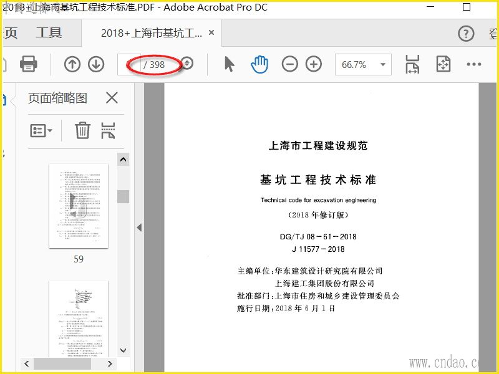Delete the selected page with the trash icon
499x374 pixels.
tap(83, 130)
